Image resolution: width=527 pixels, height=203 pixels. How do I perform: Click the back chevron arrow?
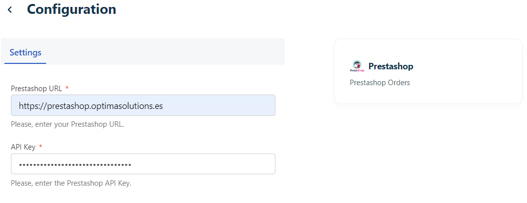click(10, 9)
